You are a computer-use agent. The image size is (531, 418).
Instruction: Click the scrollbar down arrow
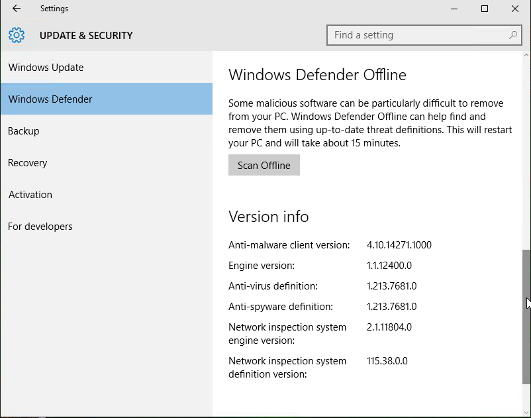(x=526, y=411)
